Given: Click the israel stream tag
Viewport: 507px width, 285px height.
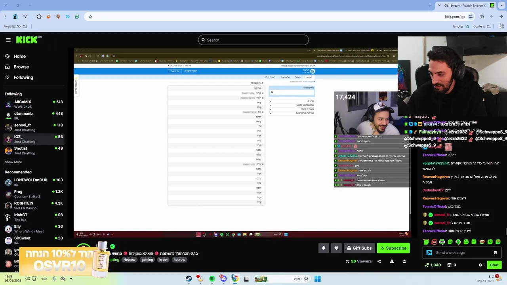Looking at the screenshot, I should click(163, 260).
